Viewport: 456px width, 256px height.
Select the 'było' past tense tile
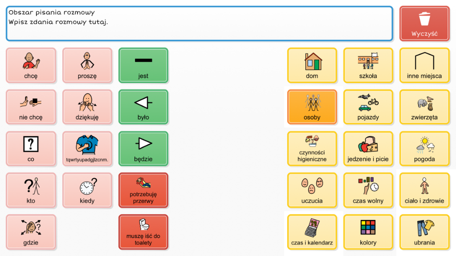coord(143,107)
